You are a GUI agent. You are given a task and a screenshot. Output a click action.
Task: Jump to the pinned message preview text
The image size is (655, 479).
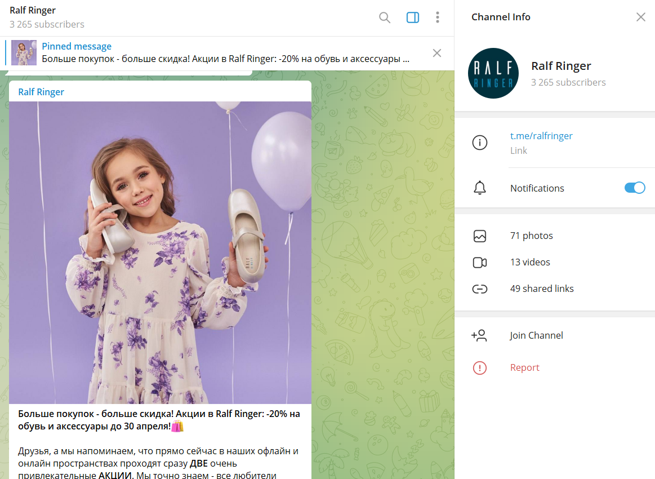(x=226, y=59)
